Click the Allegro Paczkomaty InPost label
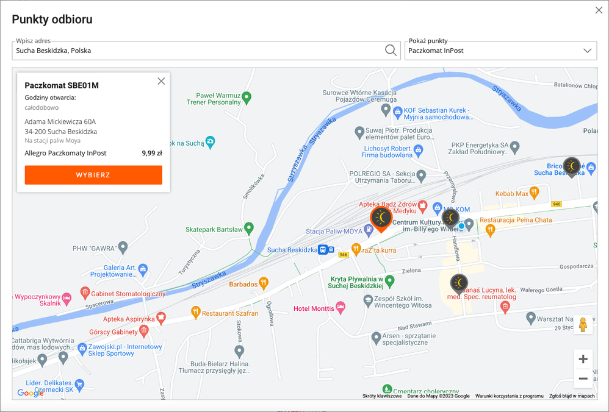The height and width of the screenshot is (412, 609). click(x=66, y=153)
